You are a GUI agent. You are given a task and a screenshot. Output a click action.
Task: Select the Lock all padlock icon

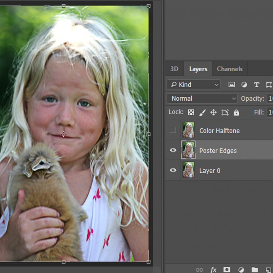236,112
